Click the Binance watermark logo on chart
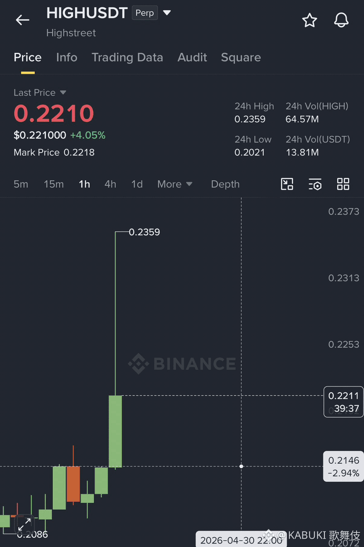364x547 pixels. [x=182, y=364]
